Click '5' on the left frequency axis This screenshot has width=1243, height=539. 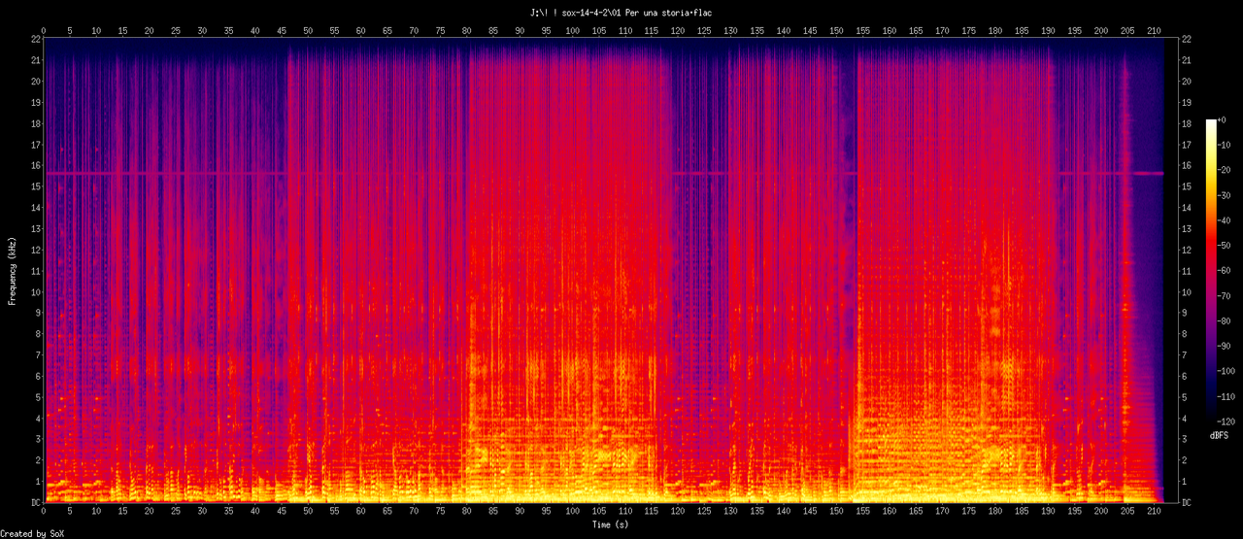[x=37, y=397]
